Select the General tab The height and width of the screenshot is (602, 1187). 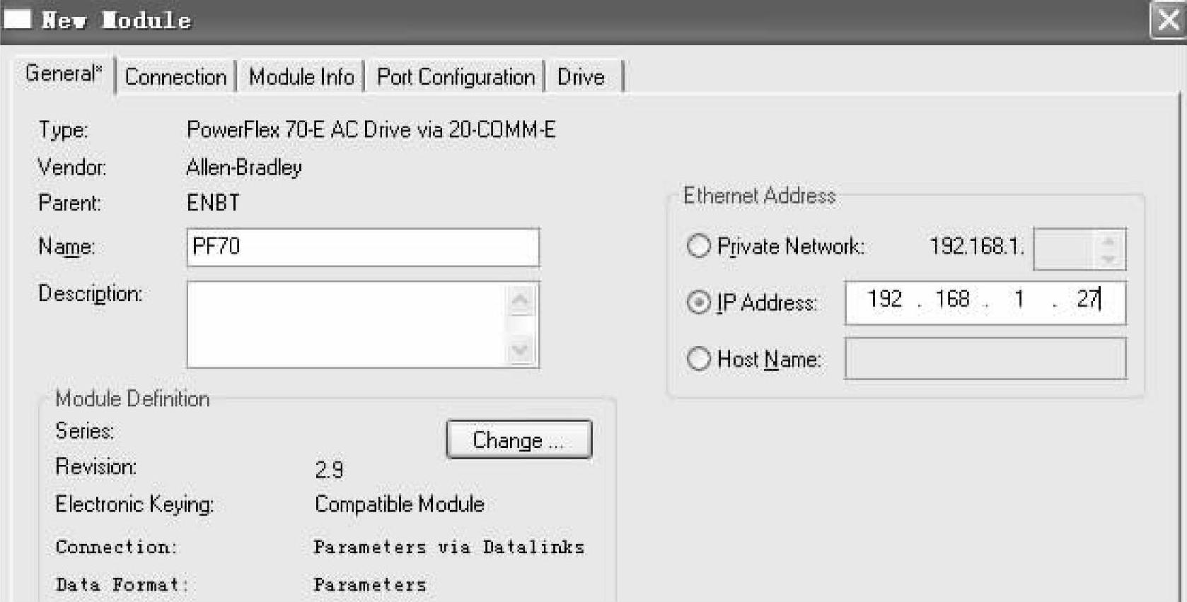coord(63,73)
